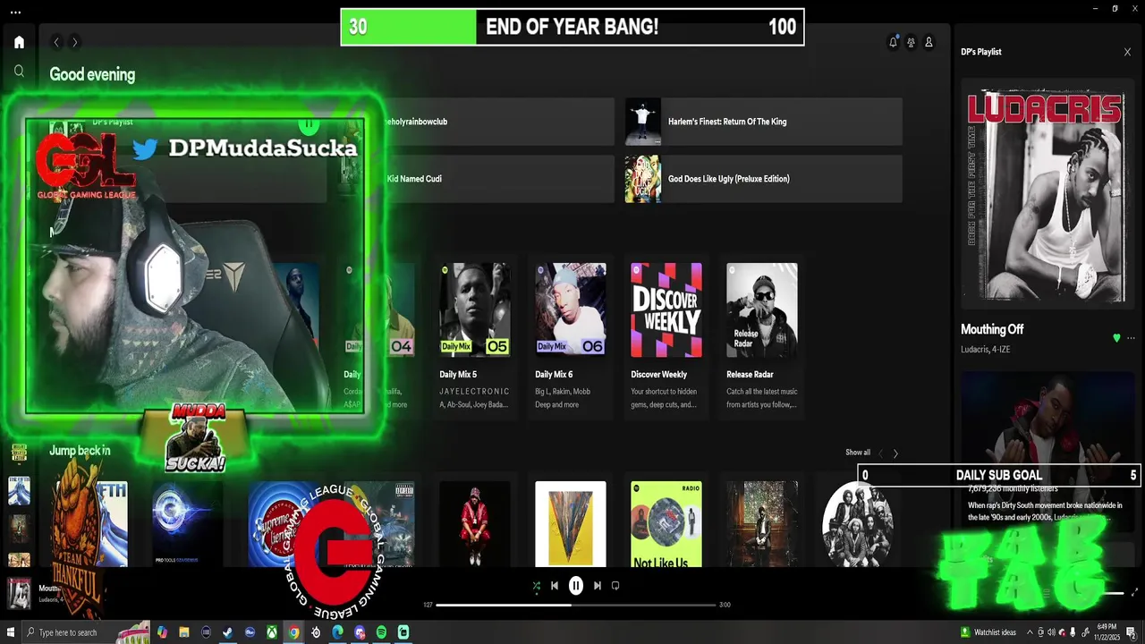Open the yellow triangle album cover

point(571,524)
